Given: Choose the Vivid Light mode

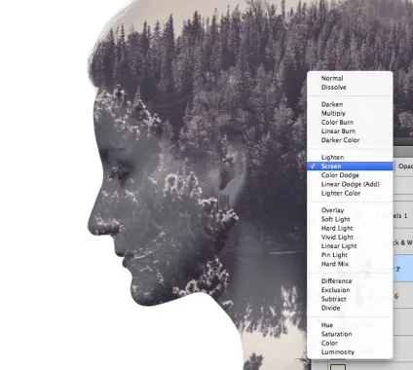Looking at the screenshot, I should [350, 238].
